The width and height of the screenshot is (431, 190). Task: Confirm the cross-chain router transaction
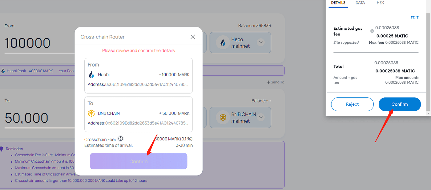[138, 161]
